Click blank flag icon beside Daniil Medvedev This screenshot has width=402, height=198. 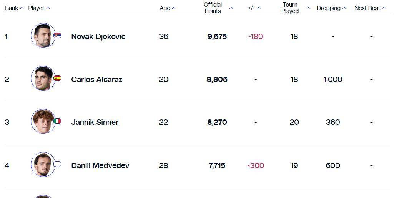click(57, 164)
